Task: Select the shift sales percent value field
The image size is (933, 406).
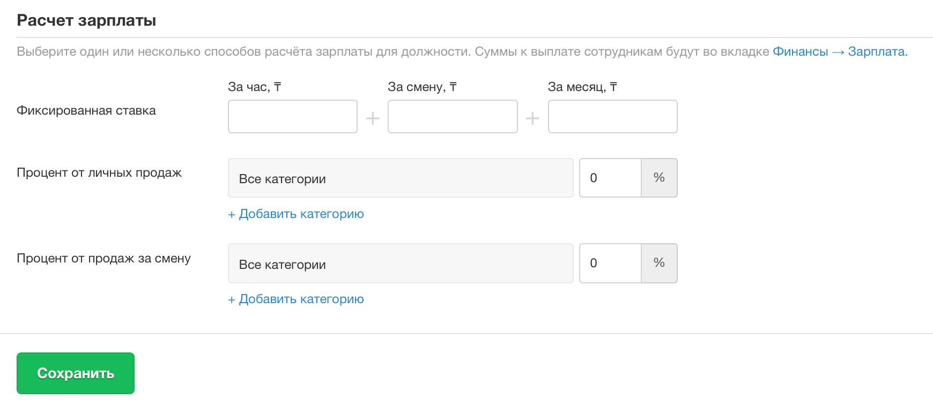Action: [610, 263]
